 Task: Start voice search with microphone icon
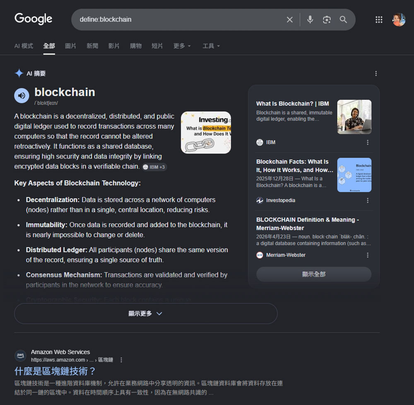[x=310, y=19]
